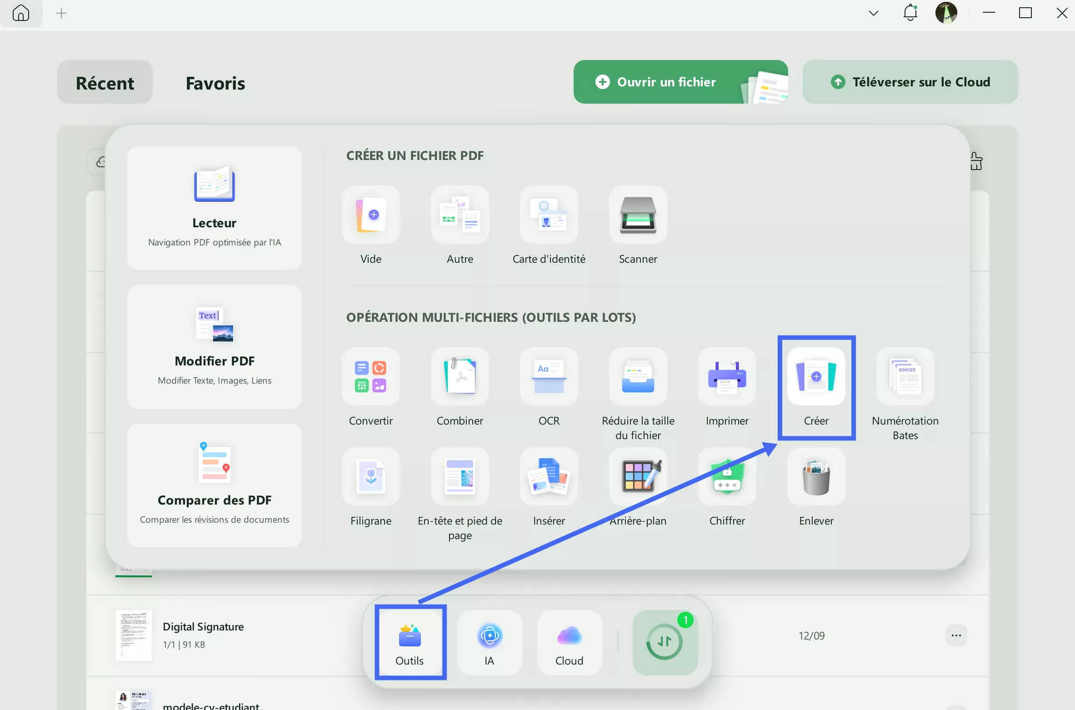Open the Scanner PDF creation tool

(x=638, y=215)
